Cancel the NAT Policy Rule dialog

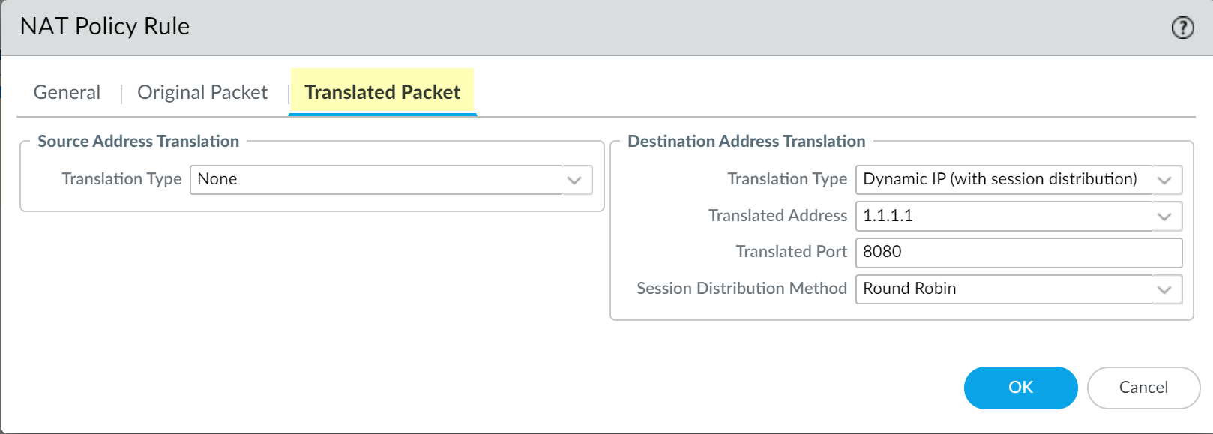coord(1143,388)
